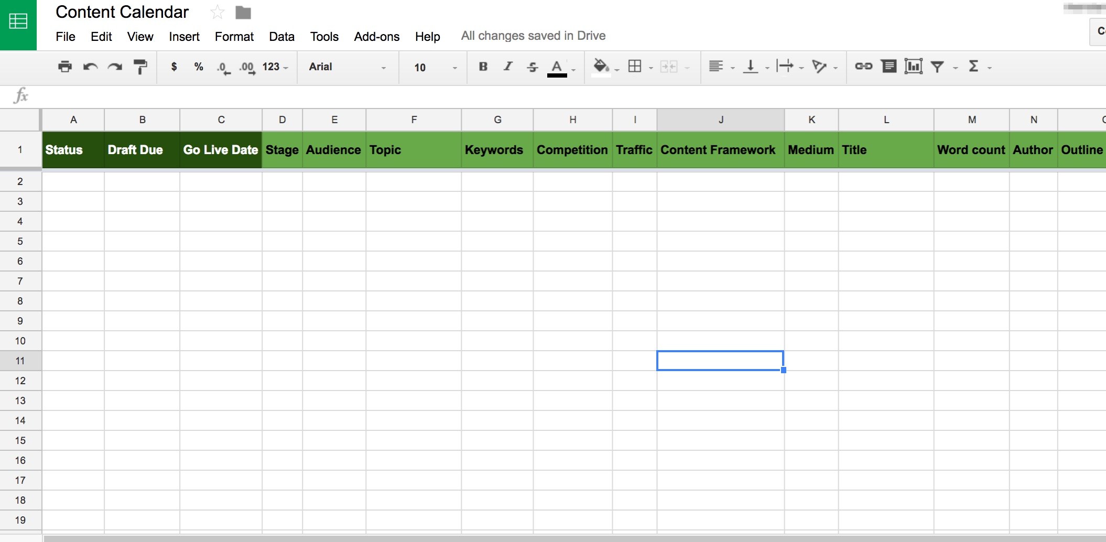Click the filter icon
Screen dimensions: 1106x542
pyautogui.click(x=938, y=67)
